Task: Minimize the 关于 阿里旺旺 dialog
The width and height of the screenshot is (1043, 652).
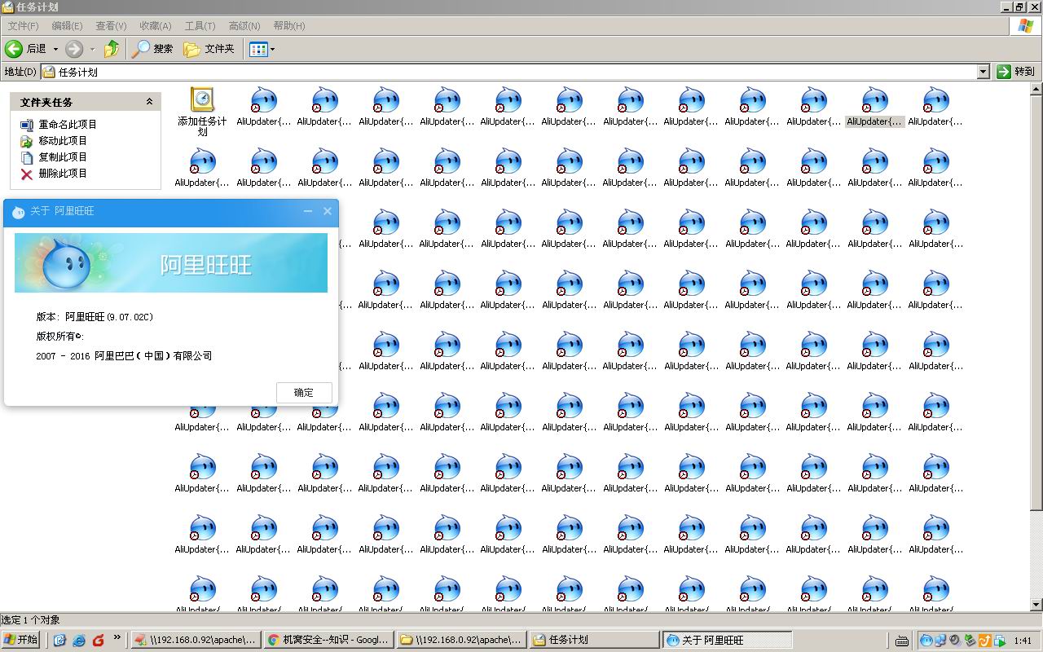Action: (308, 211)
